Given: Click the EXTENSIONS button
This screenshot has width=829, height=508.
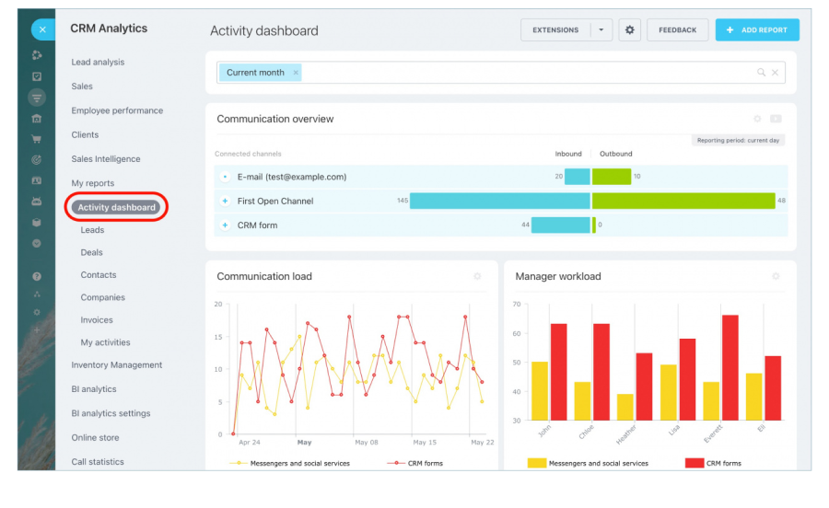Looking at the screenshot, I should click(555, 30).
